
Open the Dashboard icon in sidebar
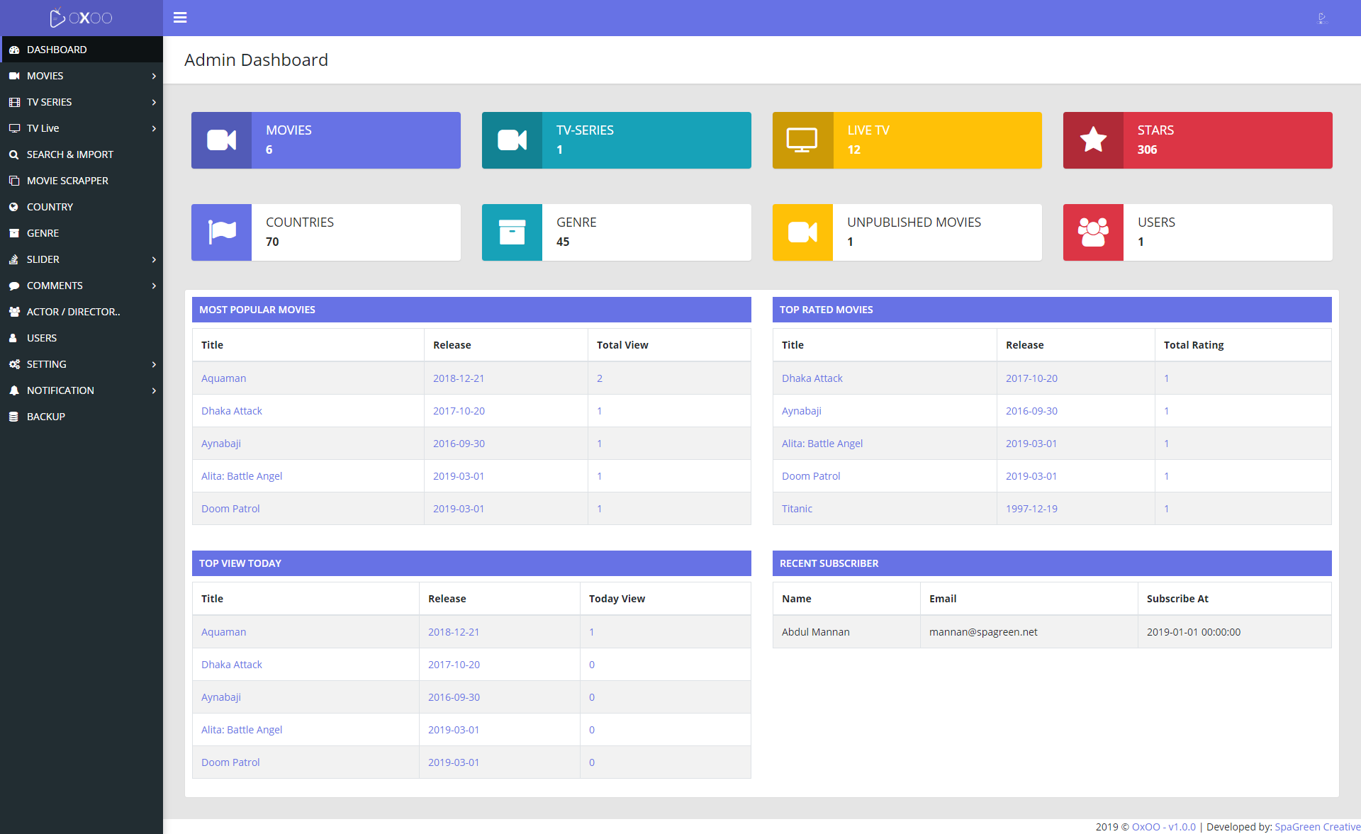point(15,50)
